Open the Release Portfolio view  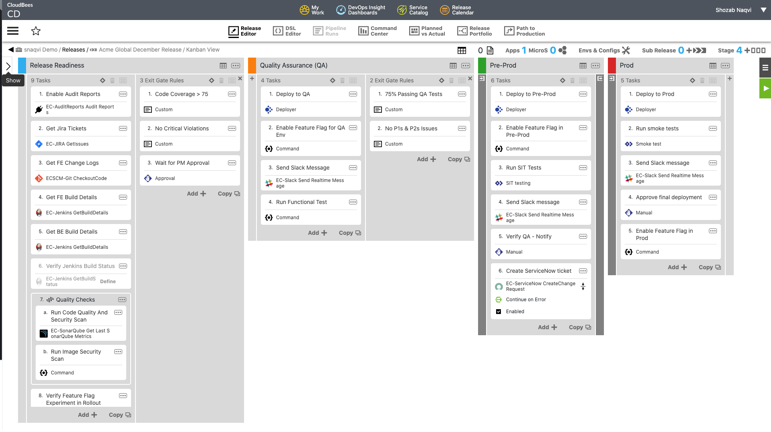pyautogui.click(x=475, y=31)
